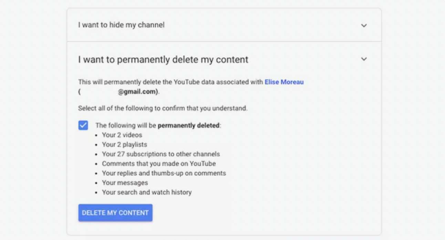Open the Elise Moreau account link

click(x=284, y=82)
